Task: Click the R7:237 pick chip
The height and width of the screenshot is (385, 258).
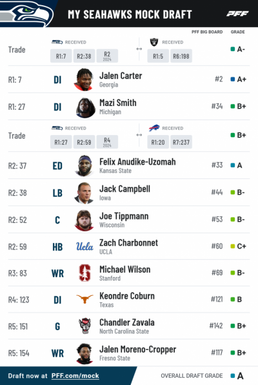Action: pyautogui.click(x=181, y=142)
